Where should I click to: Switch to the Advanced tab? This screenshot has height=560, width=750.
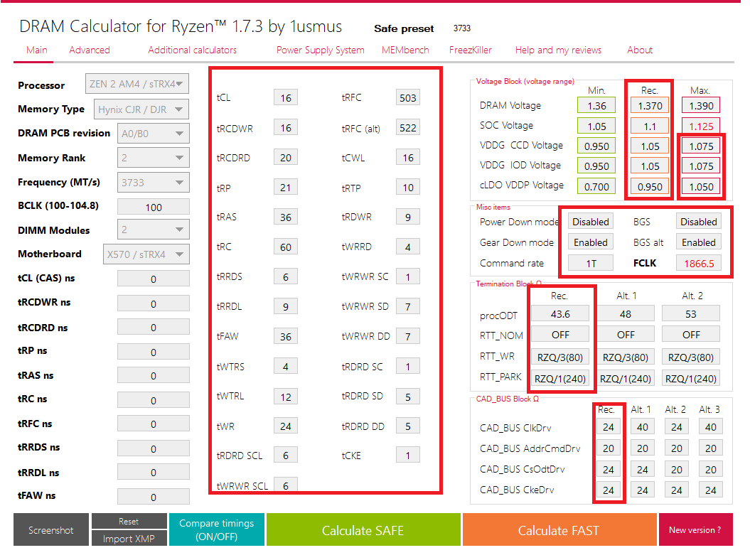90,50
